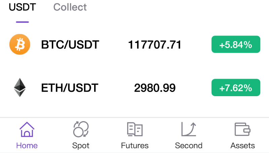Open the Futures book icon
Screen dimensions: 269x153
click(135, 129)
